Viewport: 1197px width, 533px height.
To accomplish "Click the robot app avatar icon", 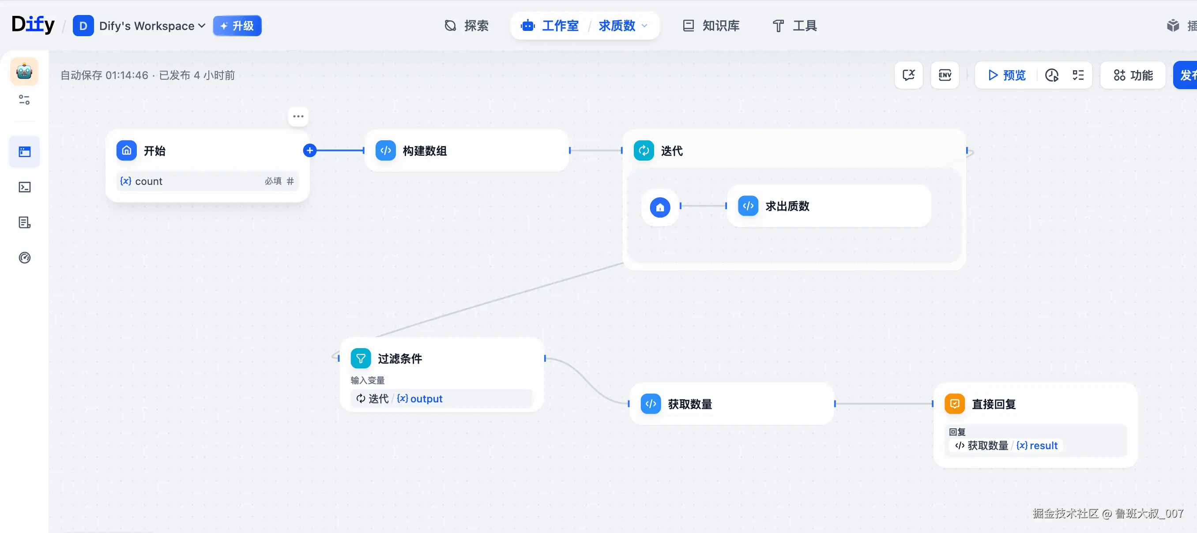I will point(24,71).
